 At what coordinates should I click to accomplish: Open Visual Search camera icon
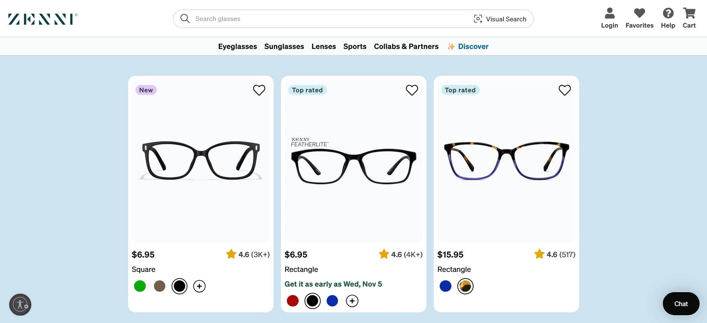(x=478, y=19)
